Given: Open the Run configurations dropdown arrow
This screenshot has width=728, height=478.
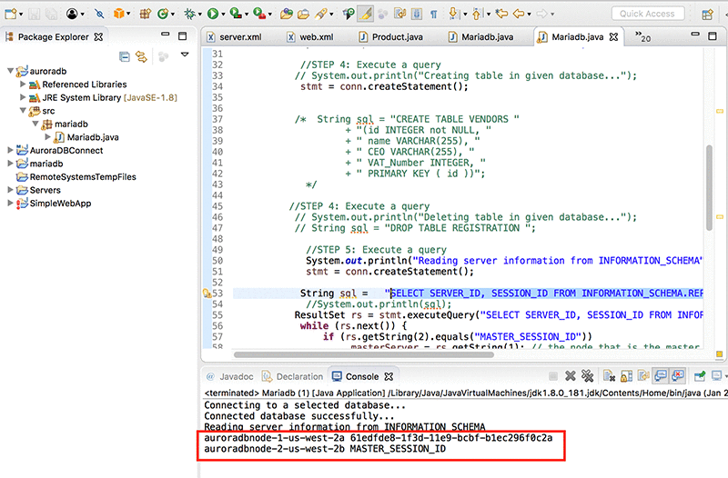Looking at the screenshot, I should coord(223,15).
